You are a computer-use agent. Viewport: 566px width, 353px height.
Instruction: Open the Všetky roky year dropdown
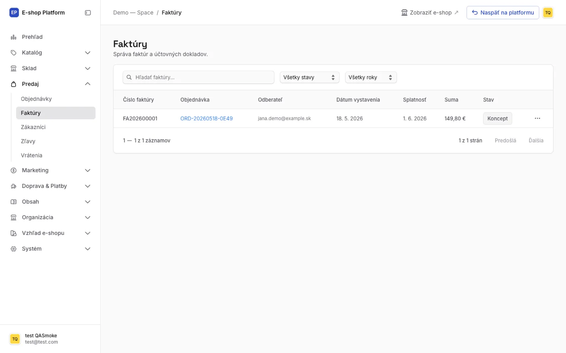[371, 77]
